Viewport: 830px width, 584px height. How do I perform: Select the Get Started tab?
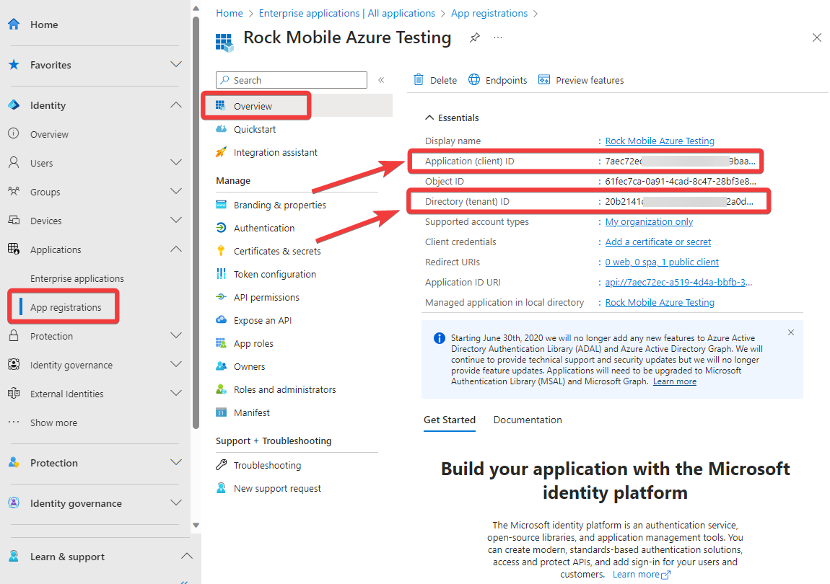pyautogui.click(x=450, y=420)
